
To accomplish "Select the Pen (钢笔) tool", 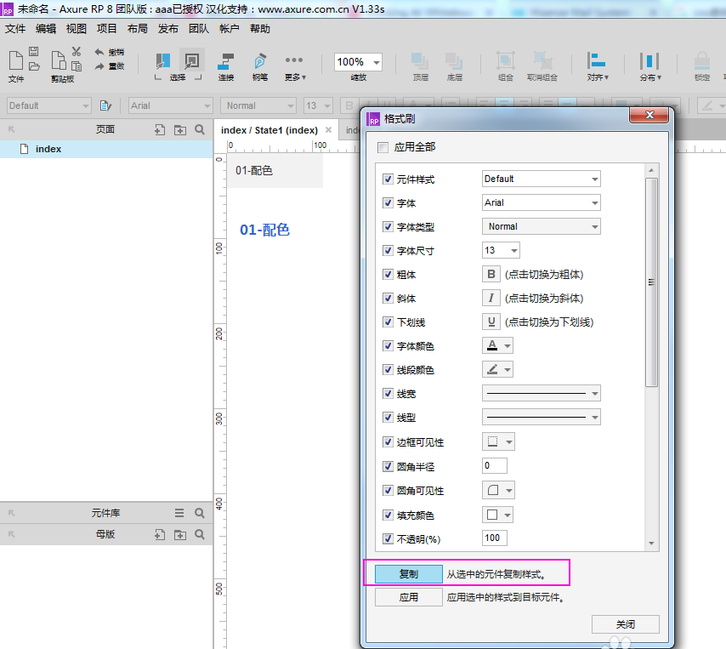I will pos(259,62).
